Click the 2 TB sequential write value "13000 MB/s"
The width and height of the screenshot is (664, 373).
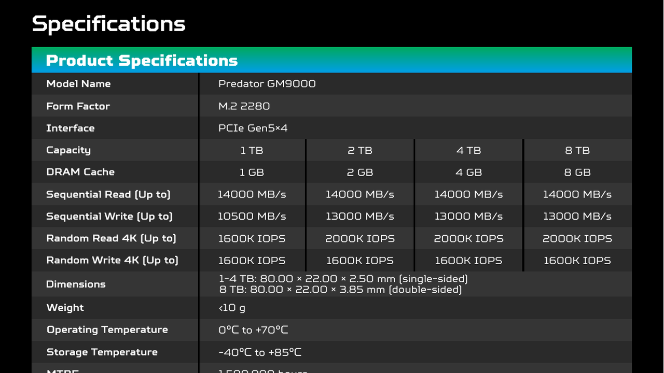[360, 217]
